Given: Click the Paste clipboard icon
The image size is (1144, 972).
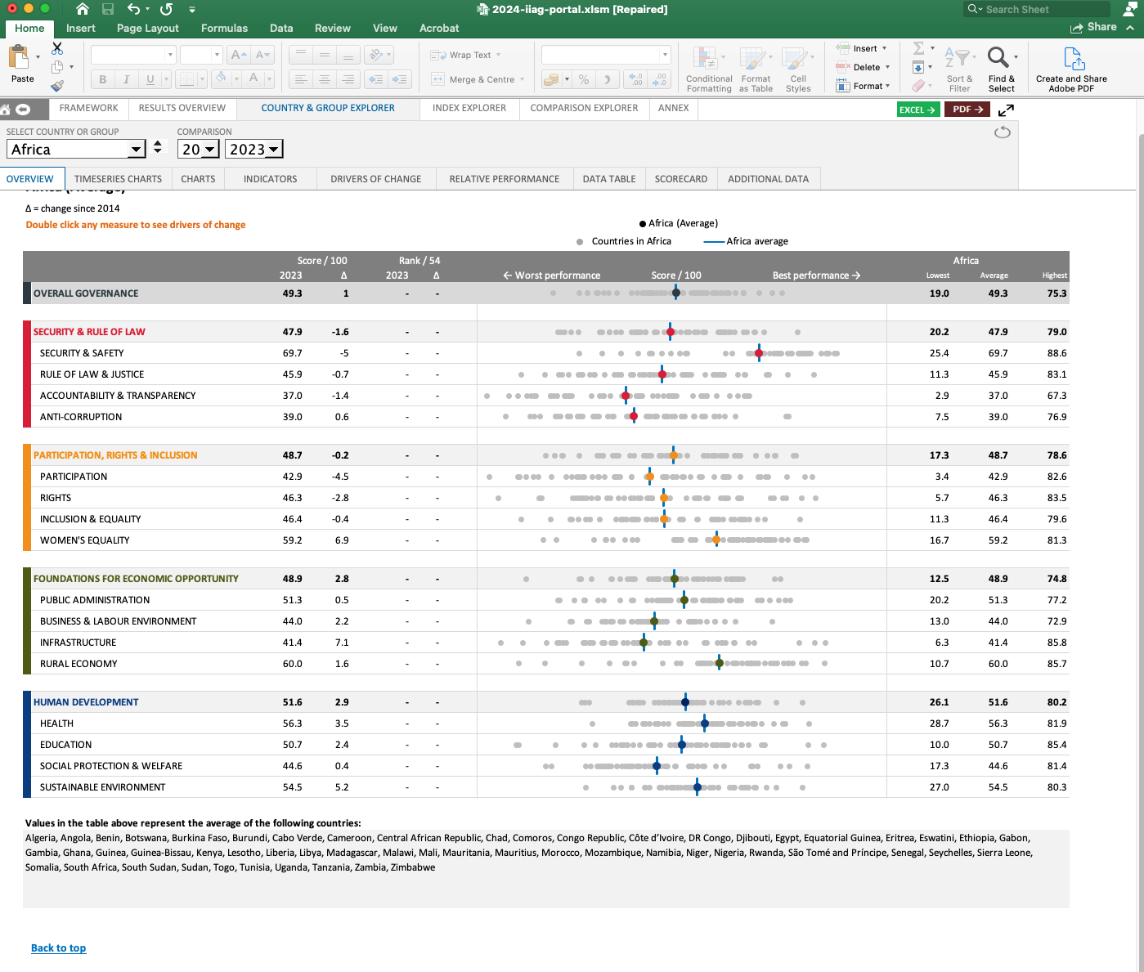Looking at the screenshot, I should click(x=19, y=57).
